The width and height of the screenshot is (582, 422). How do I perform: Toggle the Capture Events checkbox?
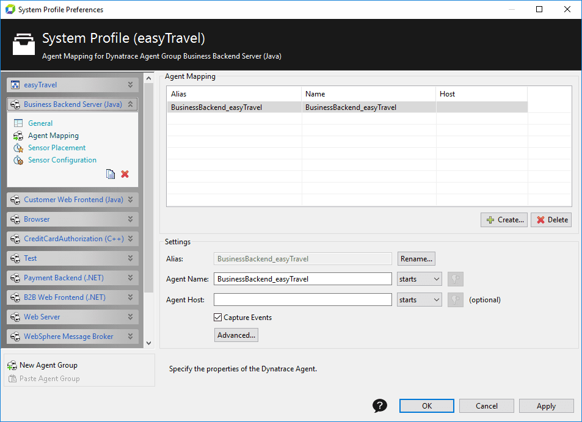[x=218, y=318]
